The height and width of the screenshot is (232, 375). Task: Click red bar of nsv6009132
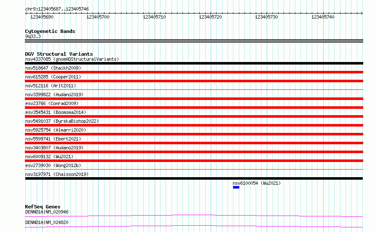pos(194,161)
